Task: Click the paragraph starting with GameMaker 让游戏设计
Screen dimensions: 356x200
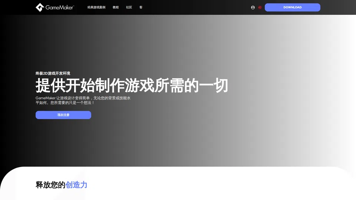Action: (83, 100)
